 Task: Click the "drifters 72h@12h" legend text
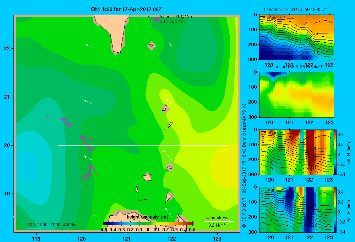(x=175, y=17)
